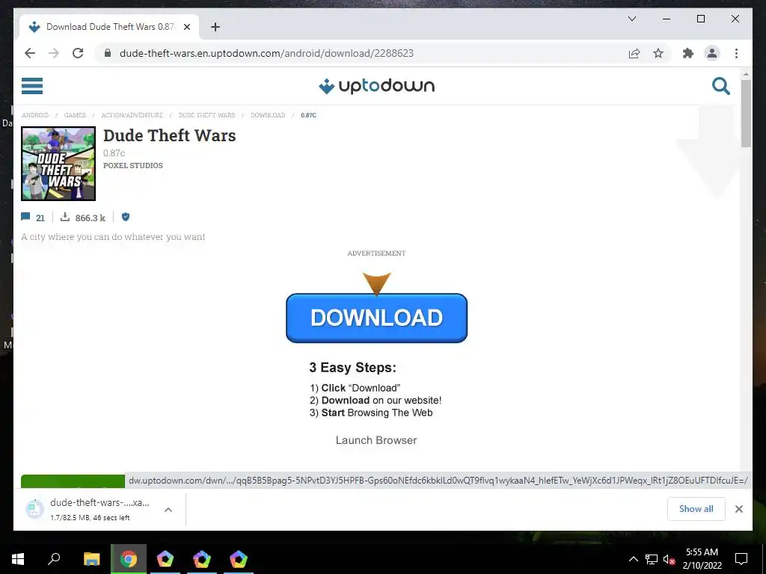Open the Chrome profile avatar
Viewport: 766px width, 574px height.
click(x=712, y=53)
